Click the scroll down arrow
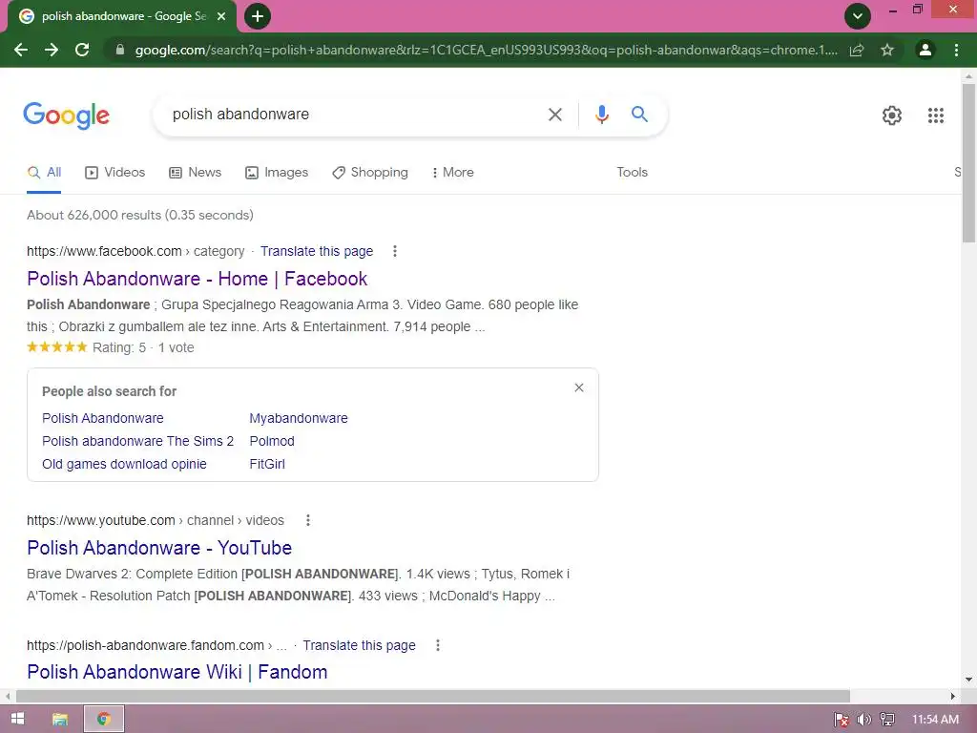This screenshot has width=977, height=733. pos(967,680)
